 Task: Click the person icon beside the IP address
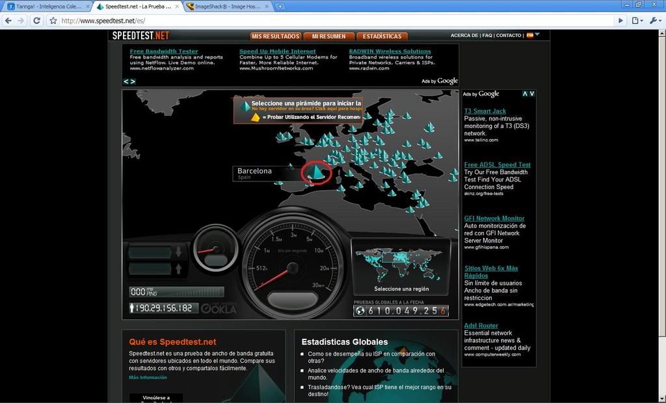tap(132, 308)
